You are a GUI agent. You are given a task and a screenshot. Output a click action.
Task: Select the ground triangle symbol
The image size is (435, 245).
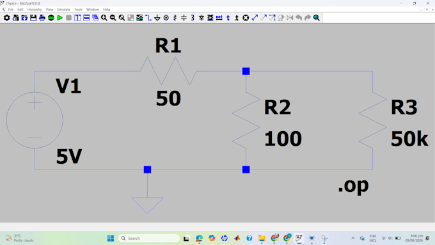pyautogui.click(x=147, y=205)
